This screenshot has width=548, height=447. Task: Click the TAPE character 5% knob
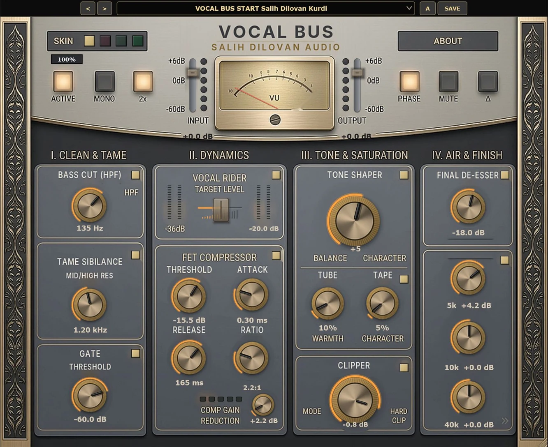pos(382,304)
